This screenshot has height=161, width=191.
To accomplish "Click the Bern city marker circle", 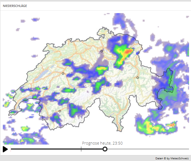I will point(63,74).
